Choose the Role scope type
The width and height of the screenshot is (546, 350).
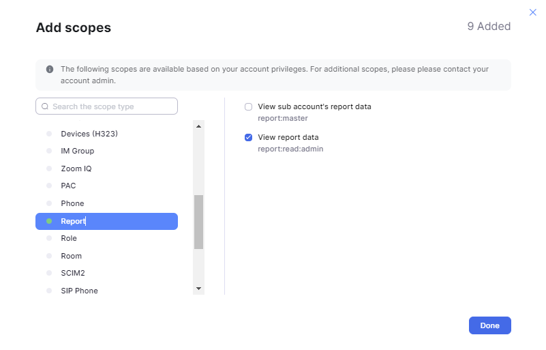coord(69,238)
